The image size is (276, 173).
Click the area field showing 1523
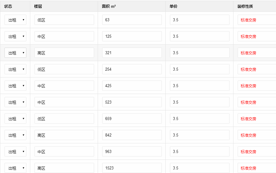click(132, 168)
